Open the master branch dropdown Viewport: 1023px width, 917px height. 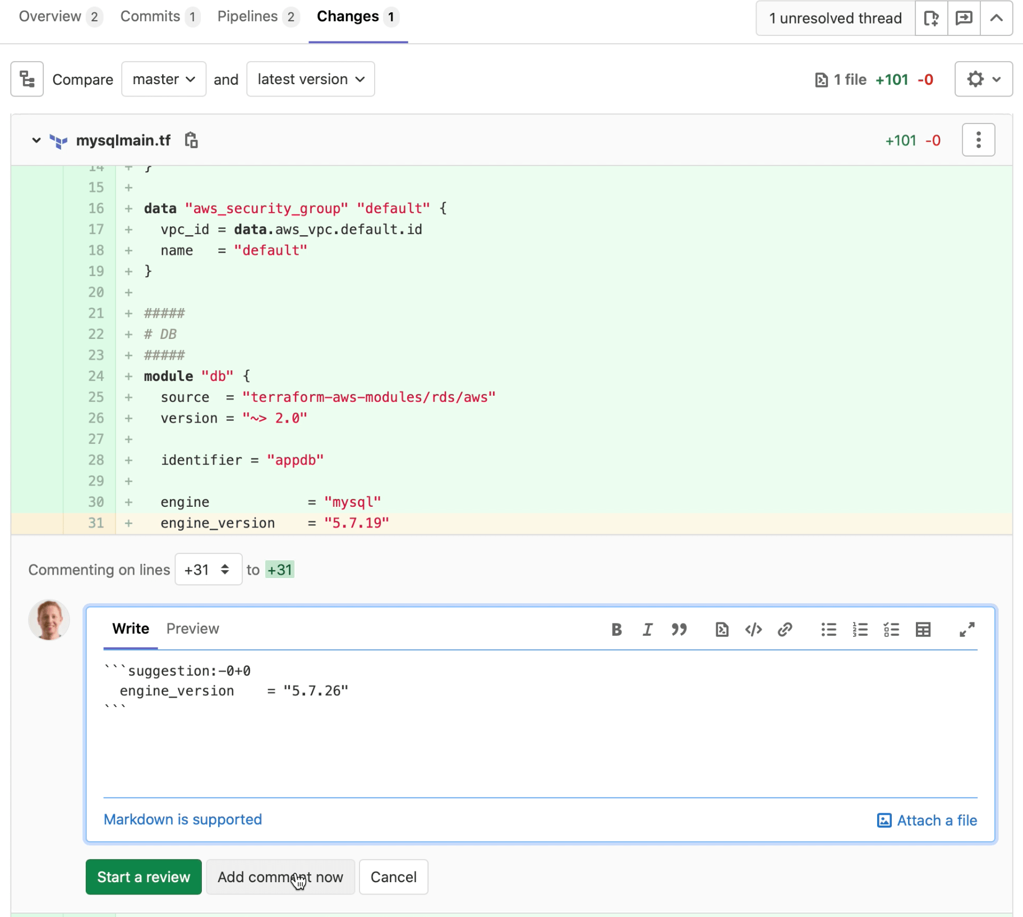pyautogui.click(x=163, y=79)
